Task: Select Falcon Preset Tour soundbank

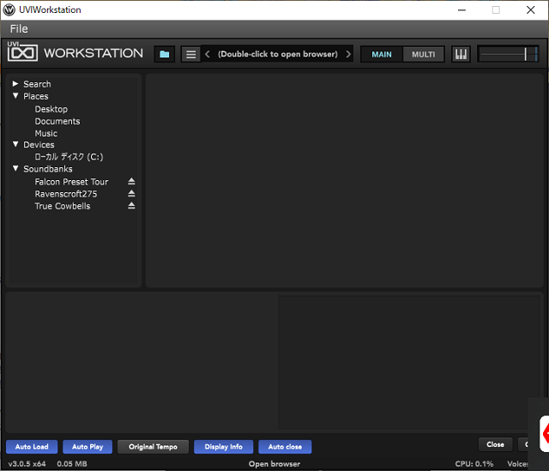Action: (x=71, y=182)
